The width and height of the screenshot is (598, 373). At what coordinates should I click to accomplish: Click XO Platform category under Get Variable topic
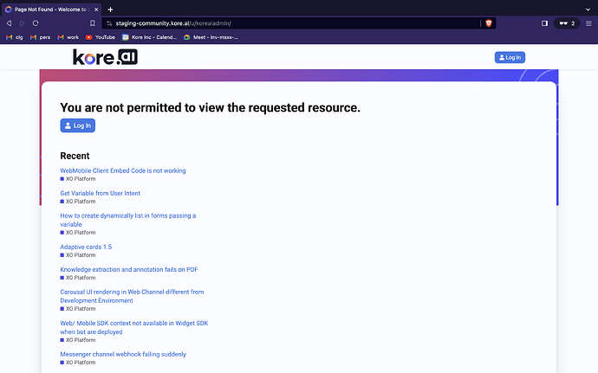click(78, 201)
